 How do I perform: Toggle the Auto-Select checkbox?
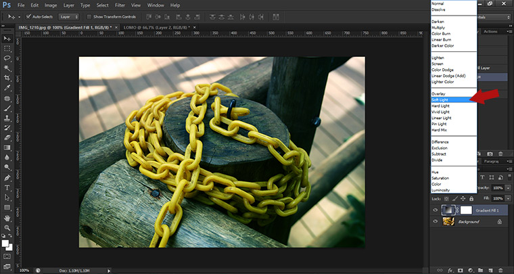pyautogui.click(x=28, y=16)
